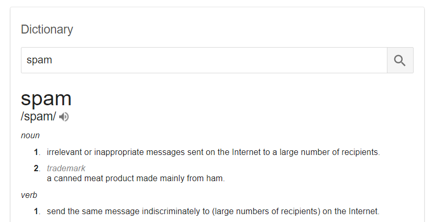This screenshot has height=222, width=433.
Task: Click the gray "trademark" usage label
Action: tap(66, 168)
